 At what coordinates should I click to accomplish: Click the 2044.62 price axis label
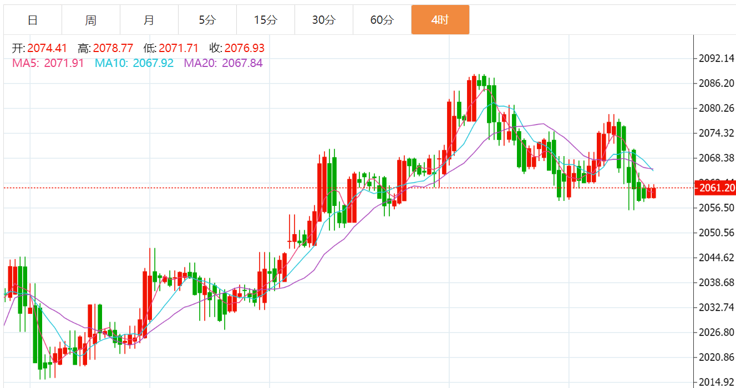pos(717,257)
